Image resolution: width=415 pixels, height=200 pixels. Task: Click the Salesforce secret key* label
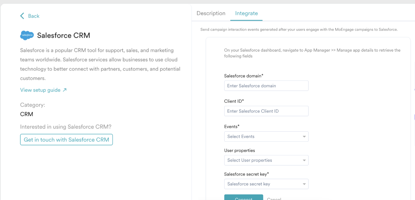(x=246, y=174)
